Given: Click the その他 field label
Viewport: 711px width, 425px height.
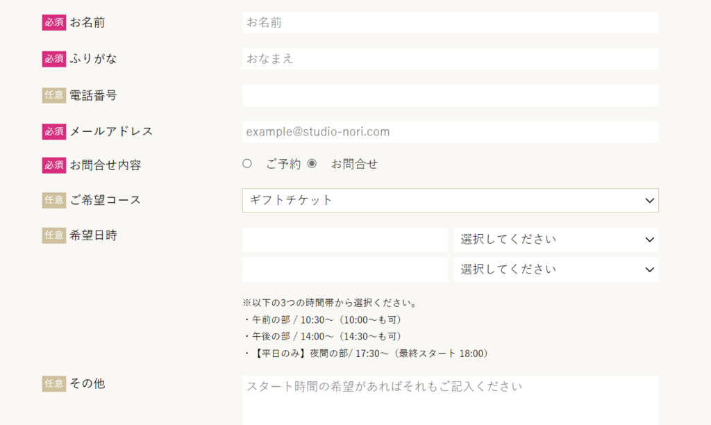Looking at the screenshot, I should click(x=87, y=383).
